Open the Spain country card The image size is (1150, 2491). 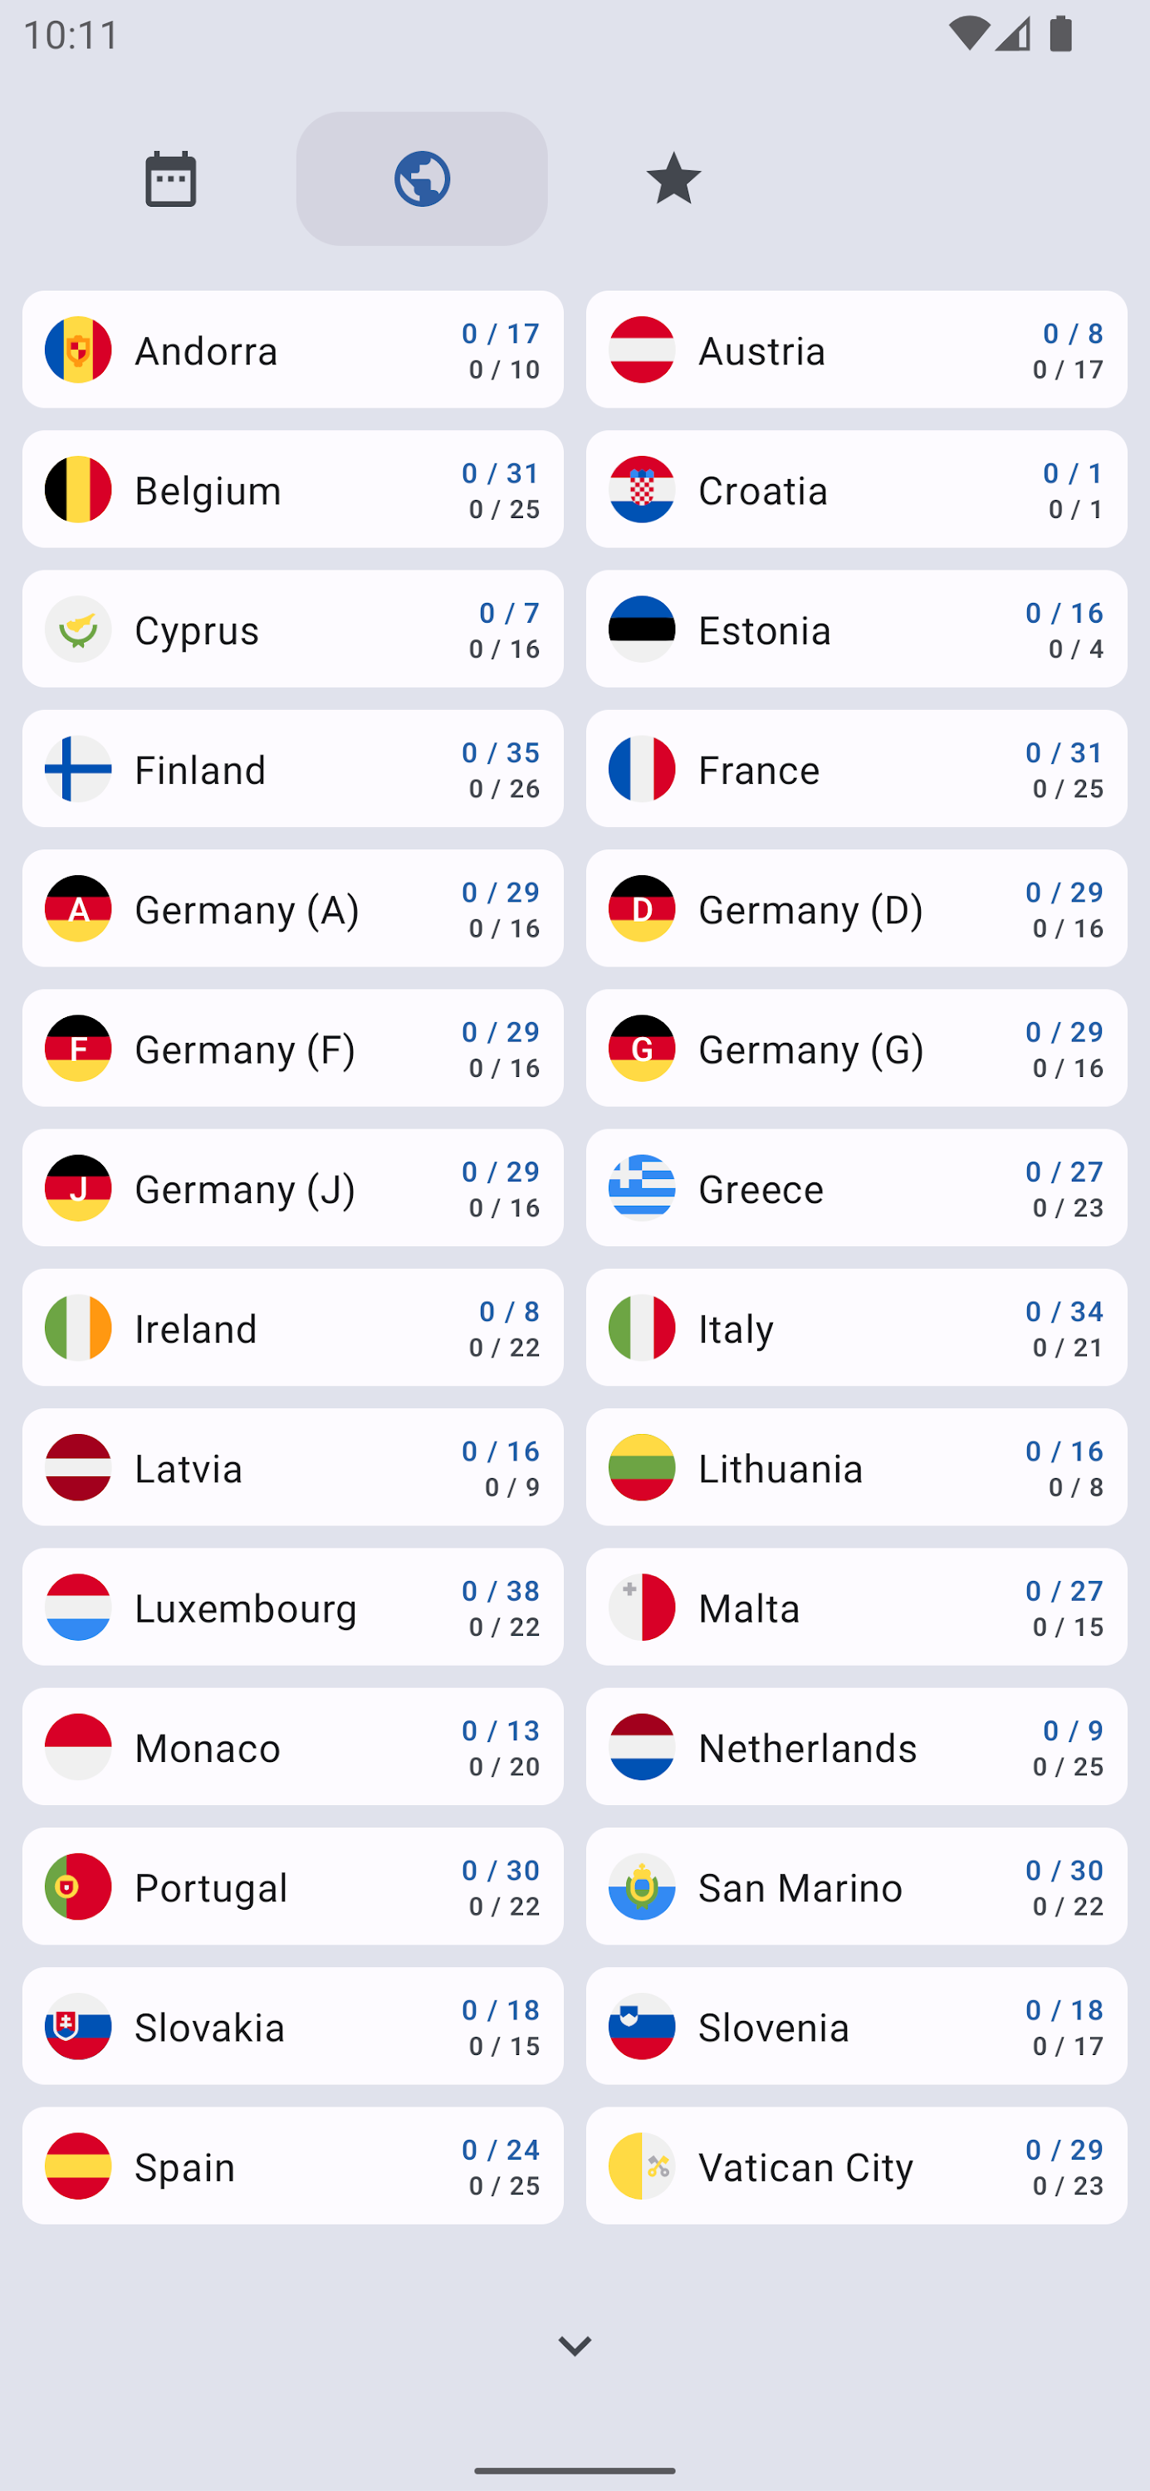[x=292, y=2166]
